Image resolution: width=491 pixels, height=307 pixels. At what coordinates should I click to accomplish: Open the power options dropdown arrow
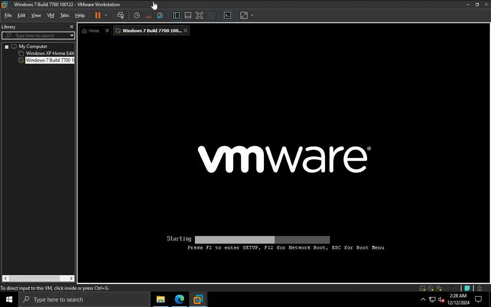[x=106, y=15]
